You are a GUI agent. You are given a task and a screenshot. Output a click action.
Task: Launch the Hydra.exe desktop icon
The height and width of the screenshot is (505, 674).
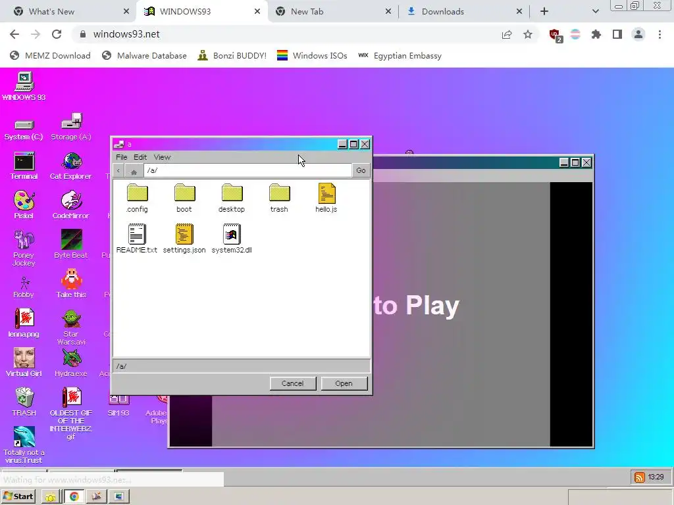[x=71, y=362]
